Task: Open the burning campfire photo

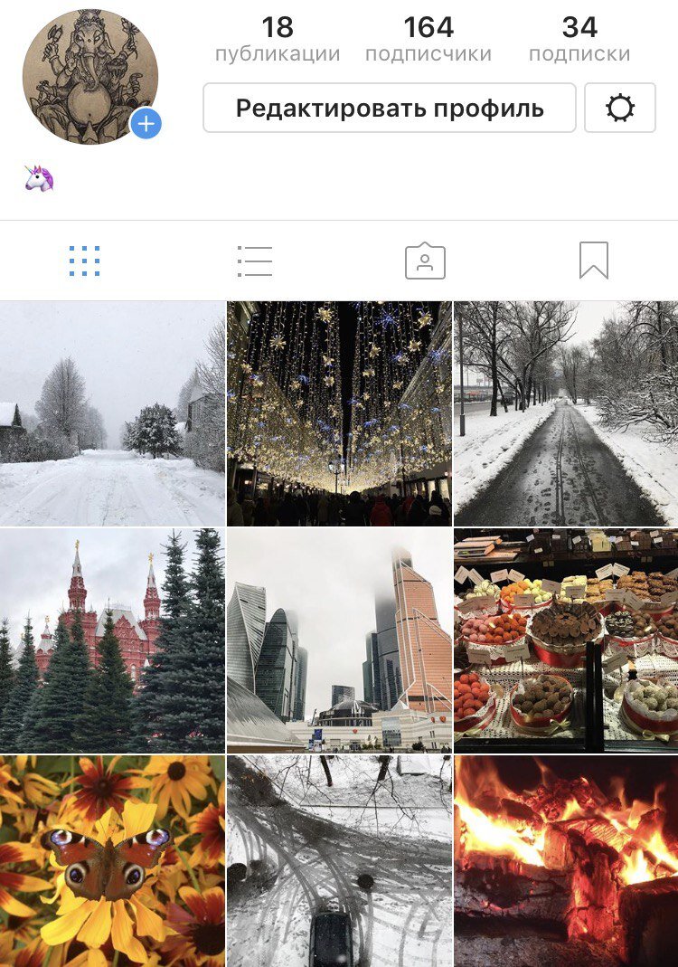Action: pos(566,861)
